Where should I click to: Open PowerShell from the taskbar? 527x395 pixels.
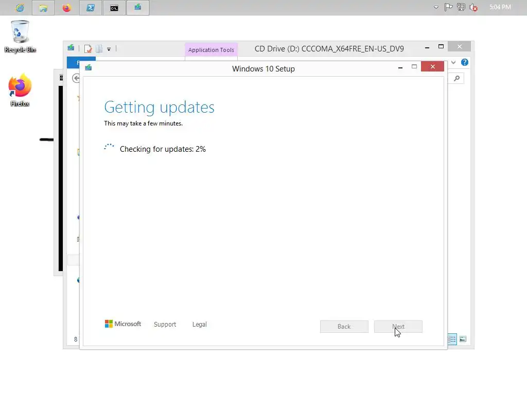pyautogui.click(x=91, y=7)
